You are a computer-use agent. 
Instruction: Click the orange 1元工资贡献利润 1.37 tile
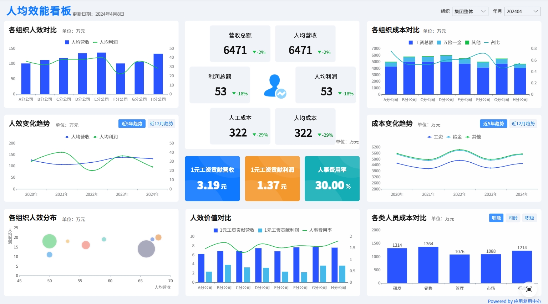[272, 179]
